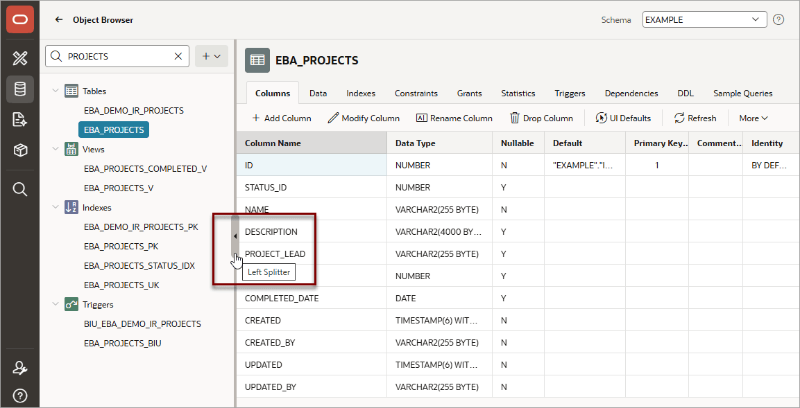Open UI Defaults from the toolbar
Viewport: 800px width, 408px height.
(623, 118)
